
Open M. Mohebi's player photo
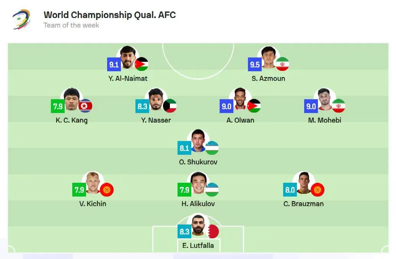324,99
